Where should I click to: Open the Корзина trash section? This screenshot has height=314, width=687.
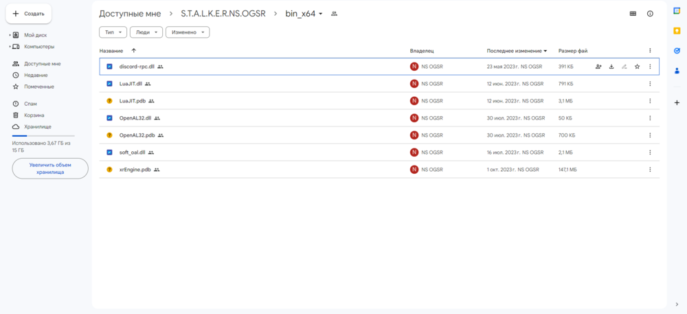coord(34,115)
